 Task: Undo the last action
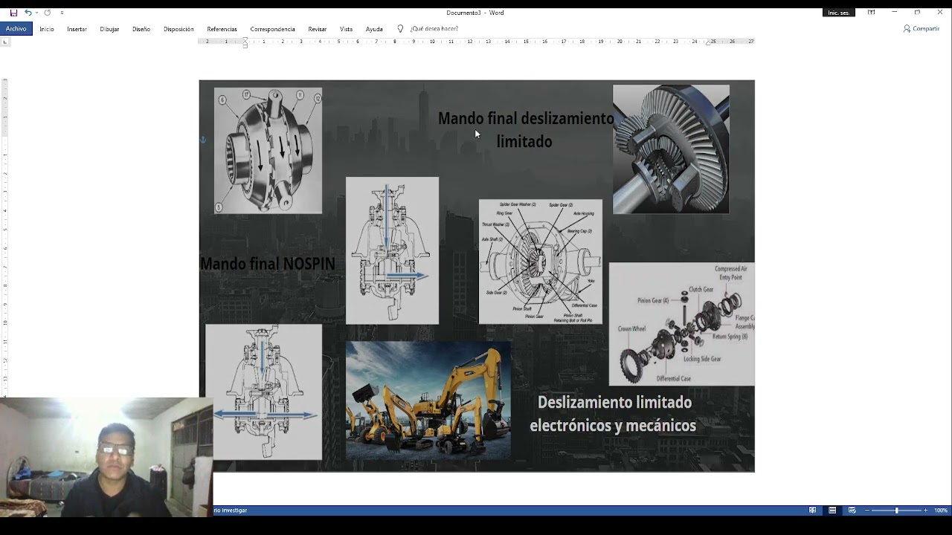(28, 13)
